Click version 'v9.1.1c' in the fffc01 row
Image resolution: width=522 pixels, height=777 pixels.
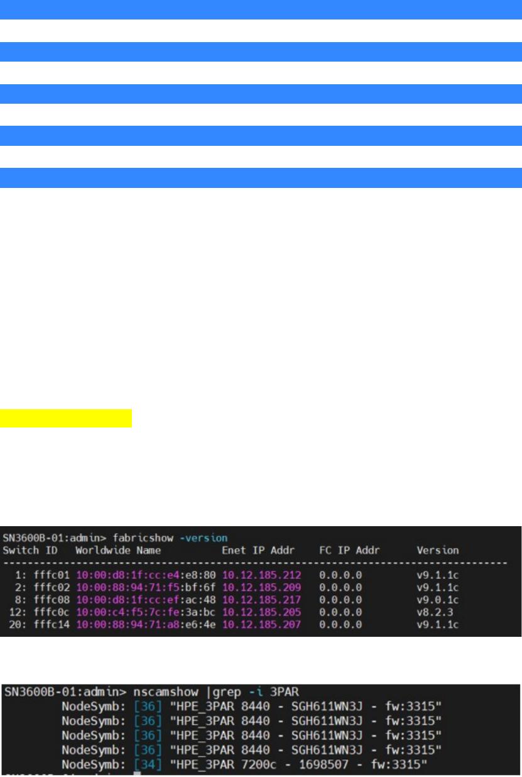(x=438, y=575)
